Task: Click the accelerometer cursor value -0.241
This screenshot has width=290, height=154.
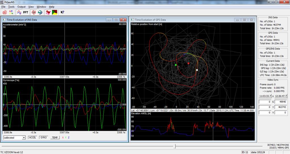Action: (x=123, y=49)
